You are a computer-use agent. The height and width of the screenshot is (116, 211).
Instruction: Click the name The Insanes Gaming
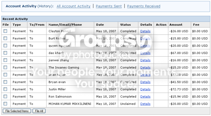click(64, 68)
